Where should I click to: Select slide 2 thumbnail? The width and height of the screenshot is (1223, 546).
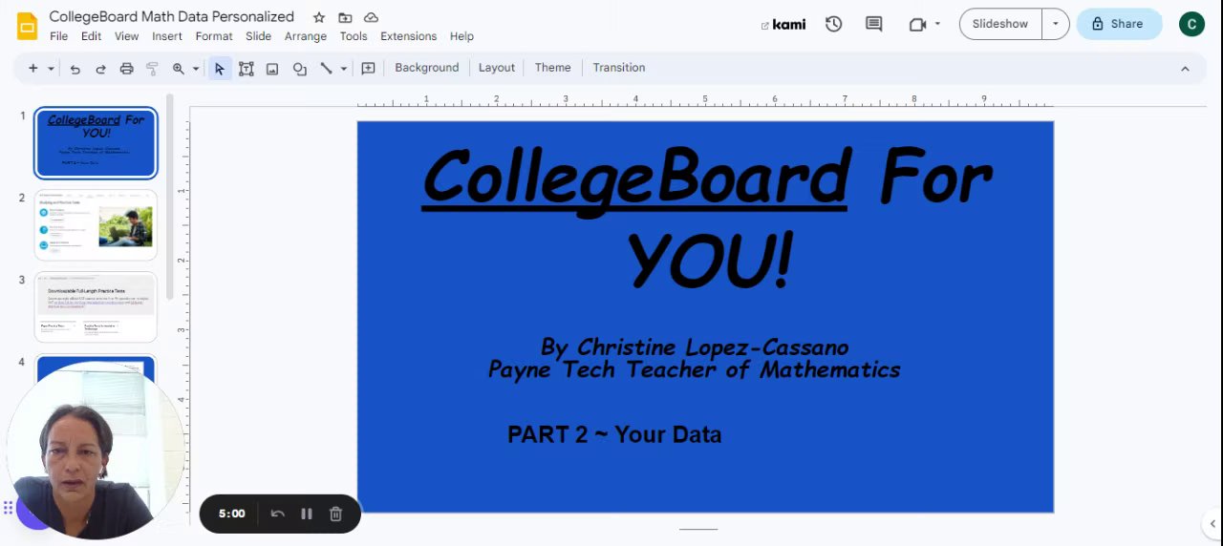point(96,225)
